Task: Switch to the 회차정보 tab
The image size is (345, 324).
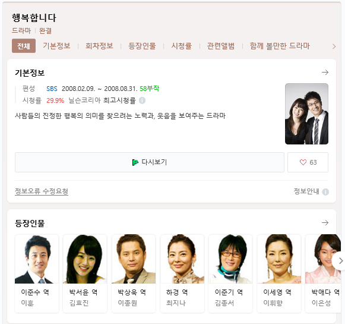Action: click(99, 46)
